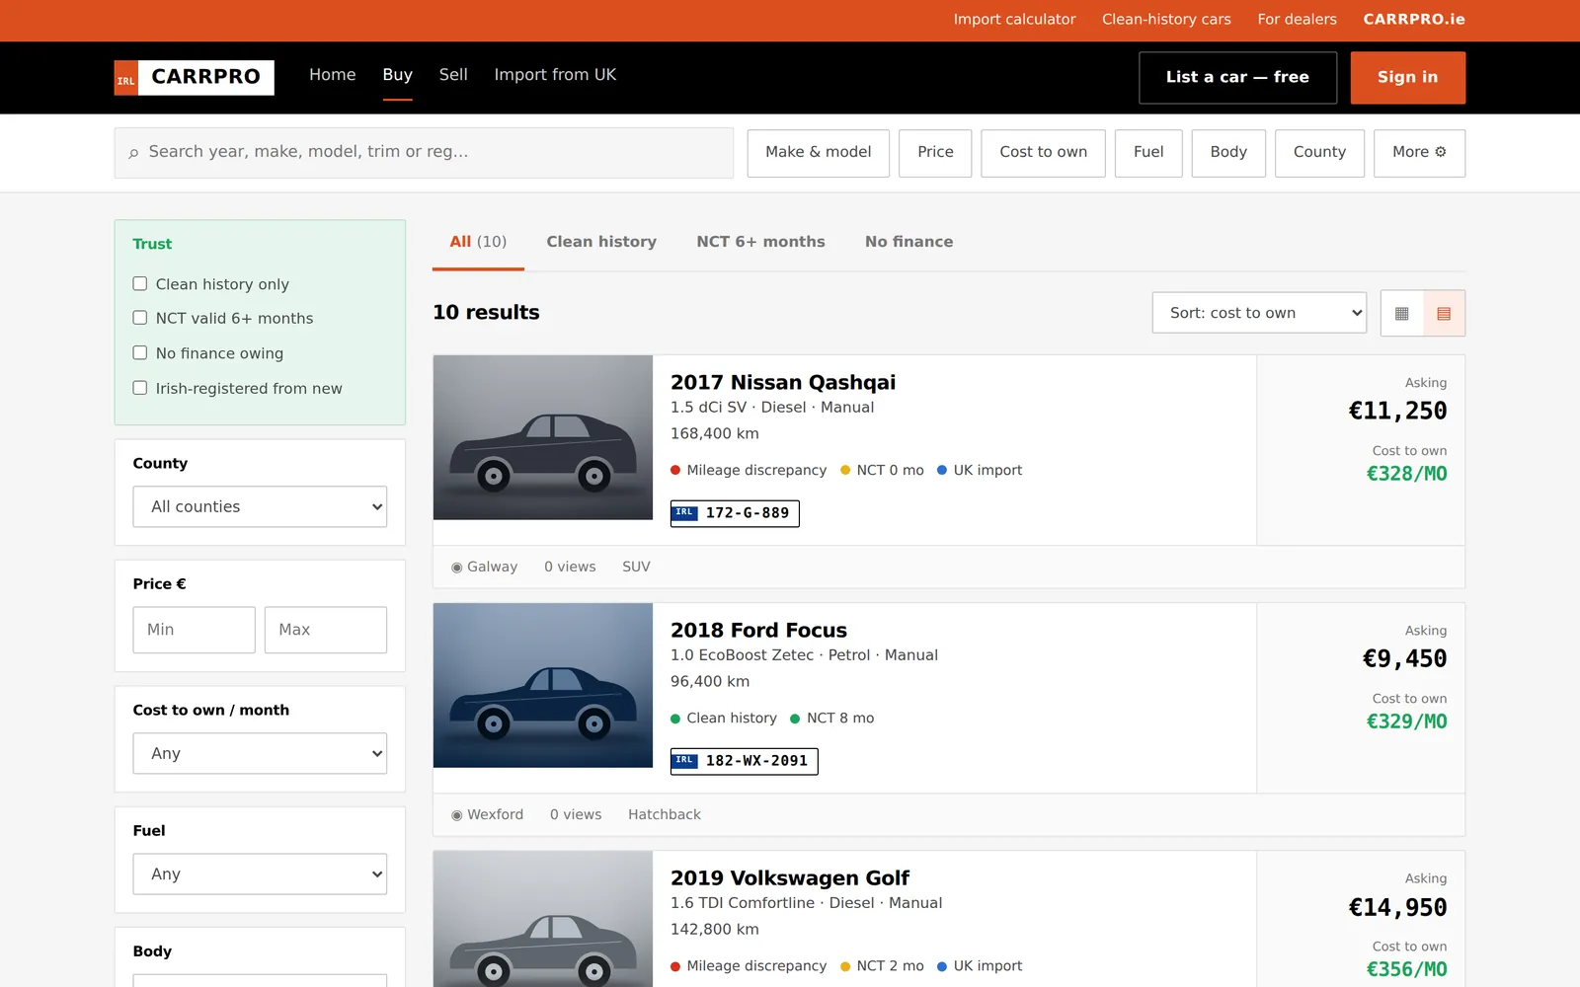Enable Clean history only filter
The height and width of the screenshot is (987, 1580).
tap(140, 284)
